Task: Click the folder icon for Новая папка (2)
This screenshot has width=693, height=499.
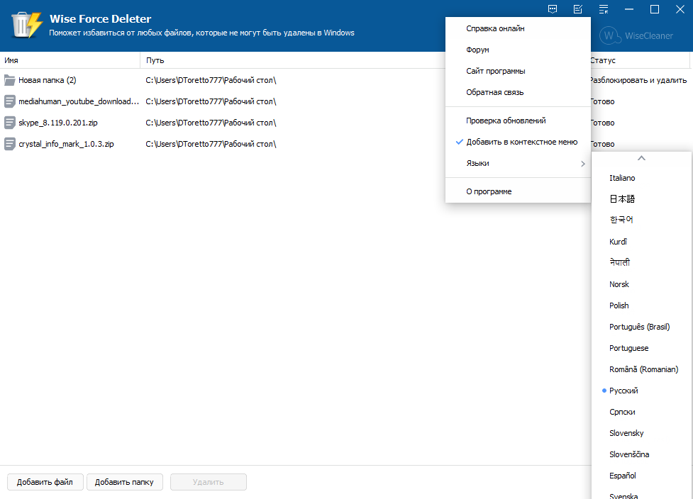Action: click(10, 80)
